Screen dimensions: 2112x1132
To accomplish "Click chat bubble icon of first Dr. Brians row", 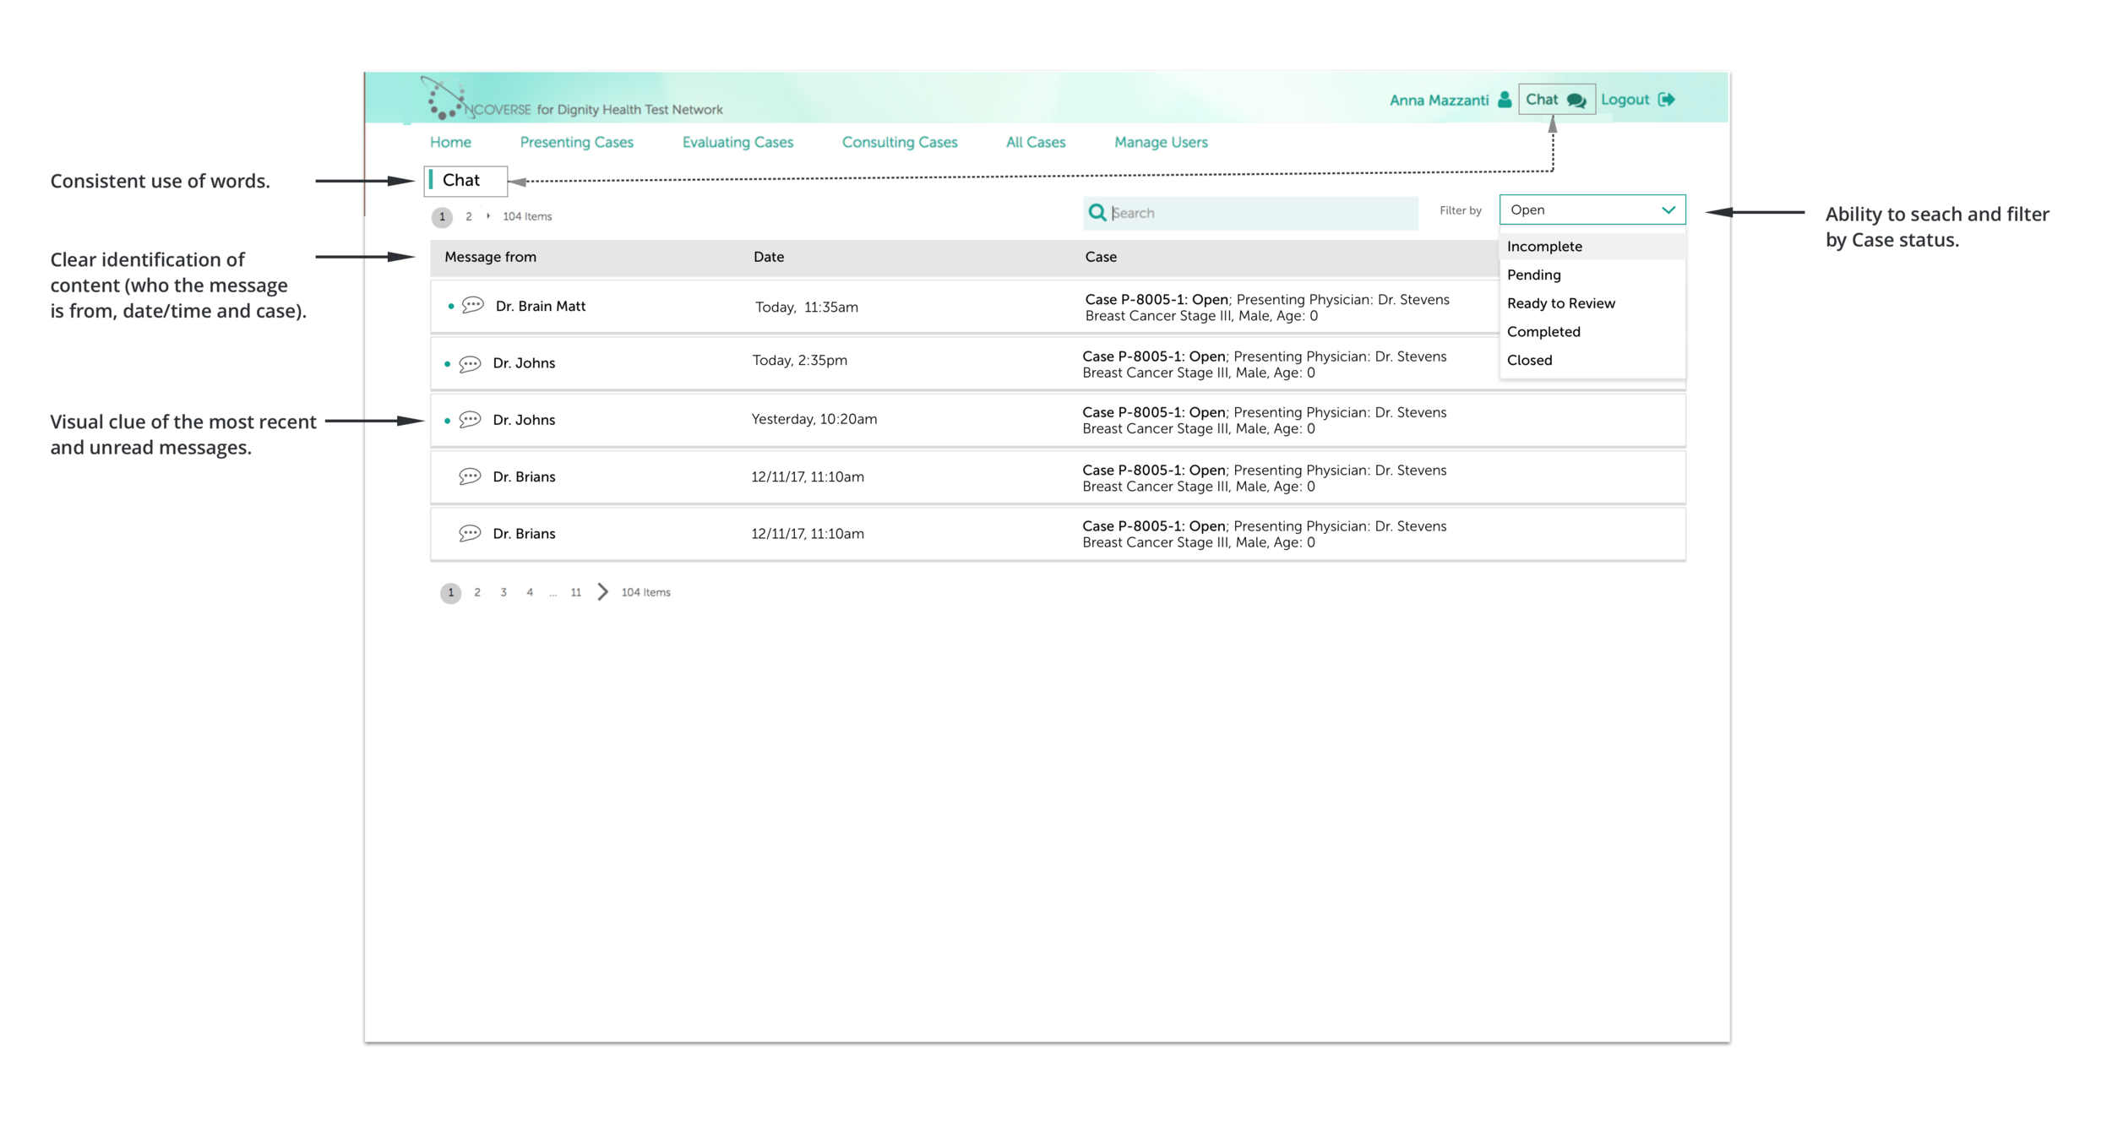I will pyautogui.click(x=470, y=476).
